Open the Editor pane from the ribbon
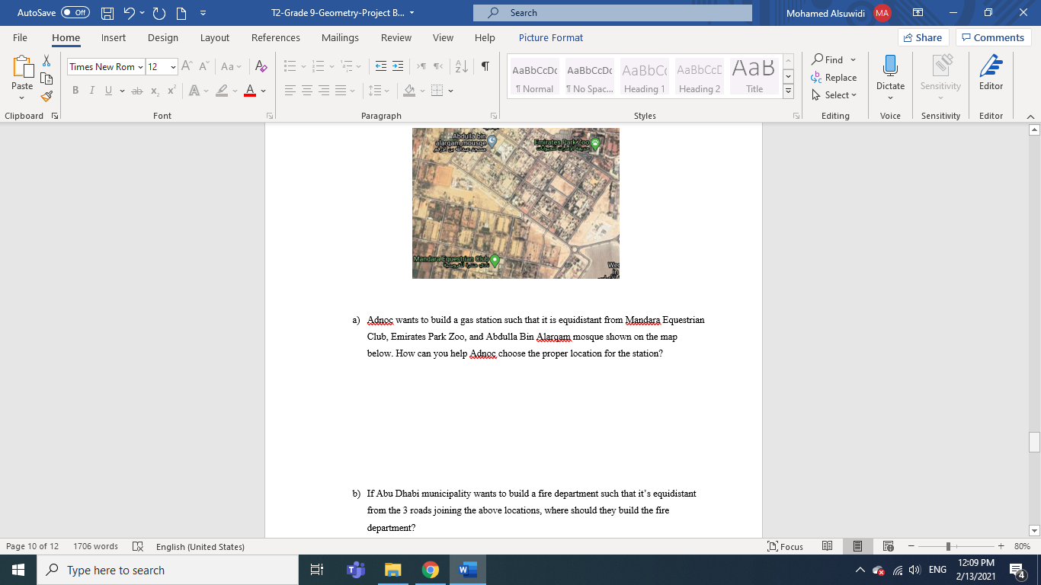The width and height of the screenshot is (1041, 585). 991,73
